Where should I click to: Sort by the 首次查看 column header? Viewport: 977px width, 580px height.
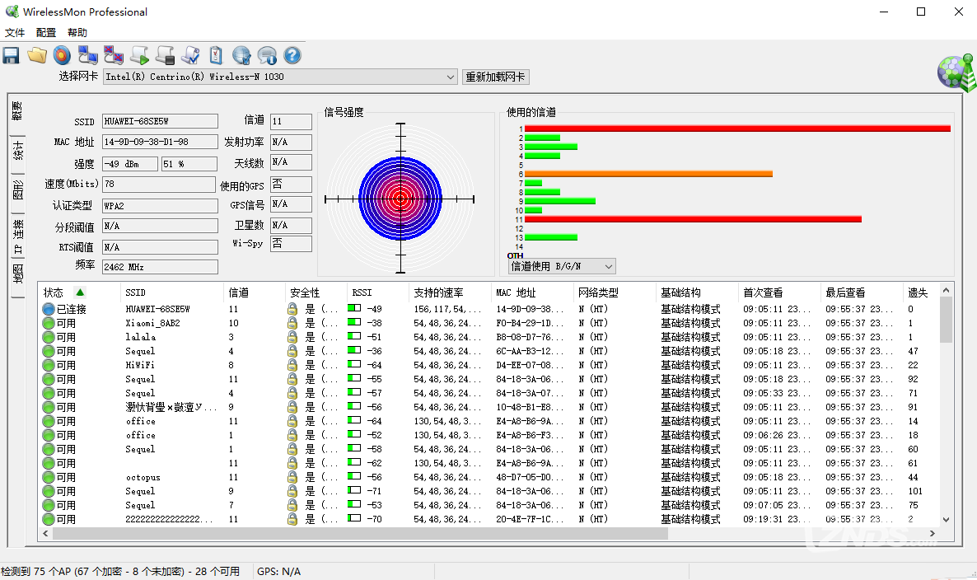point(778,292)
